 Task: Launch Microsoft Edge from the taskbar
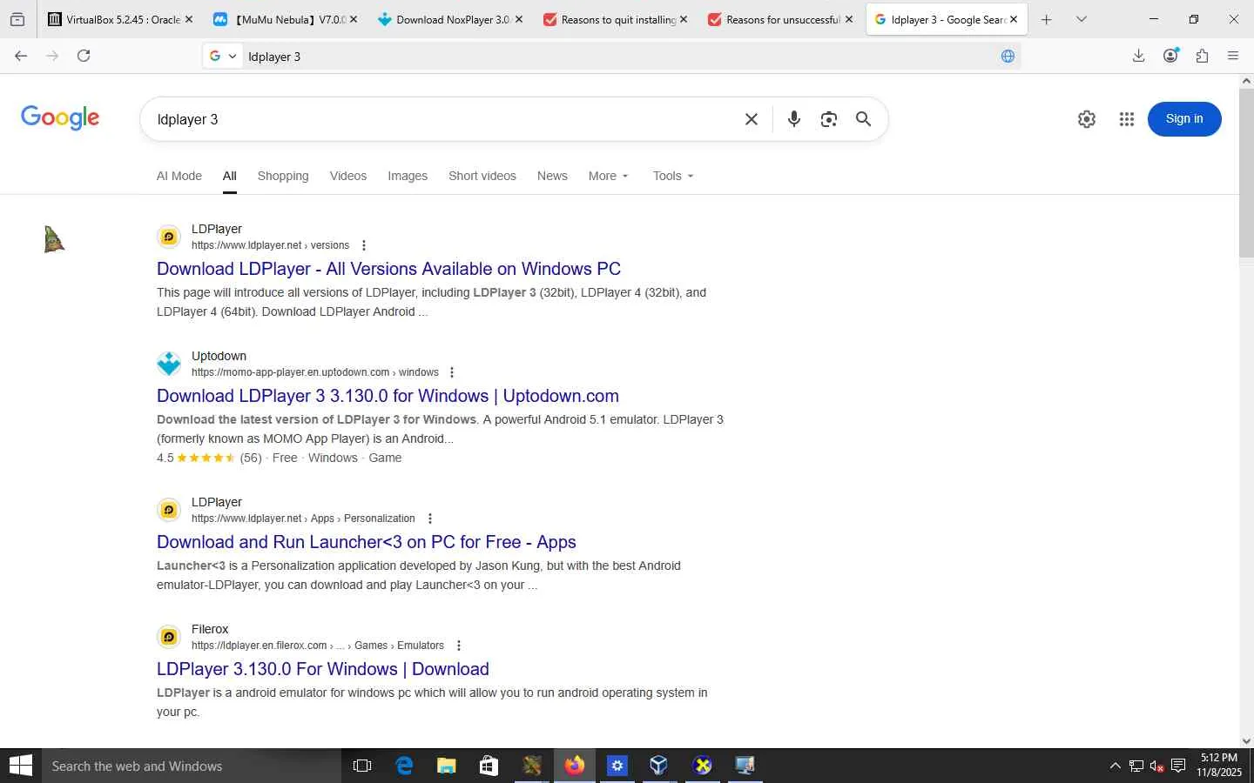(x=404, y=766)
